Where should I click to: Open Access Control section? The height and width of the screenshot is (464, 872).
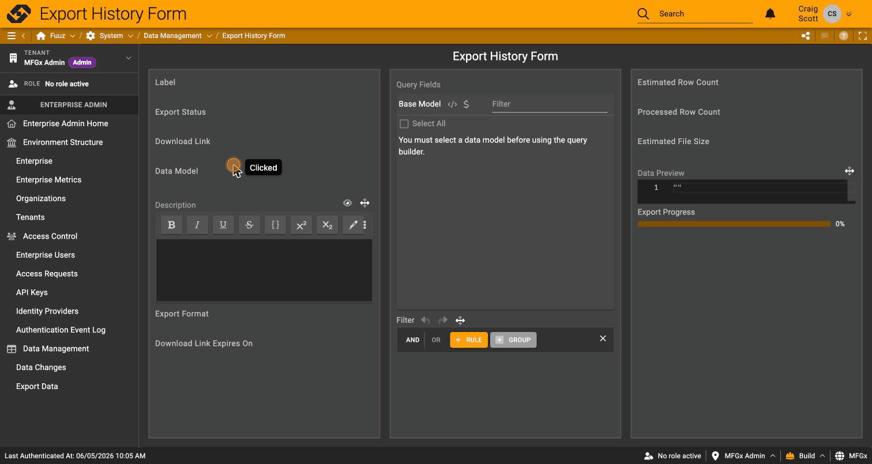50,236
